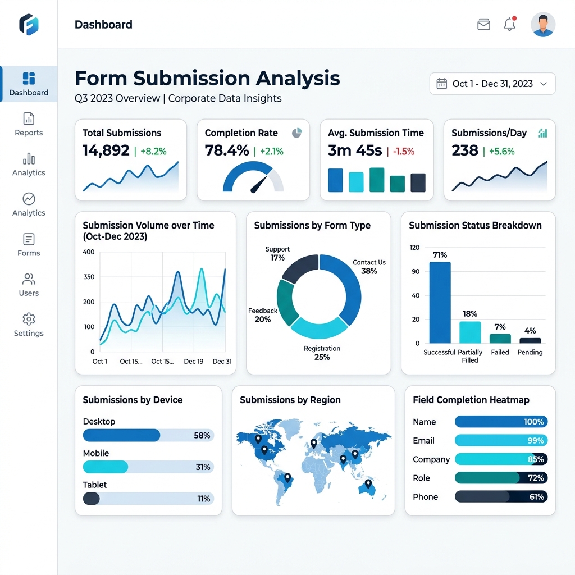Click the Submissions/Day sparkline

pyautogui.click(x=499, y=176)
